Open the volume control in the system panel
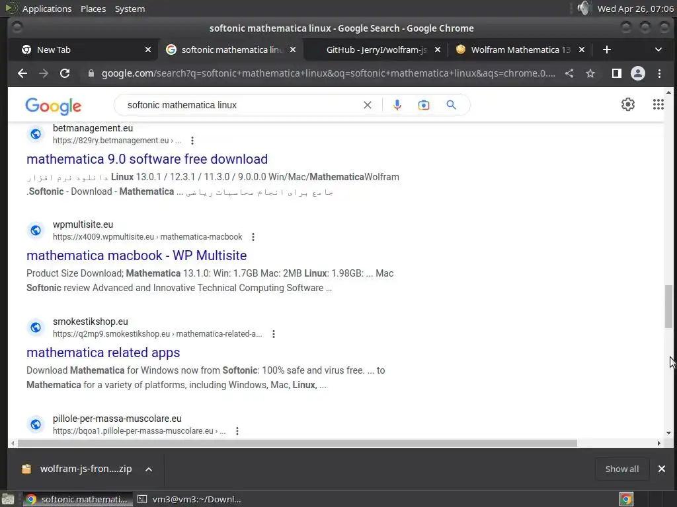677x507 pixels. pyautogui.click(x=583, y=8)
